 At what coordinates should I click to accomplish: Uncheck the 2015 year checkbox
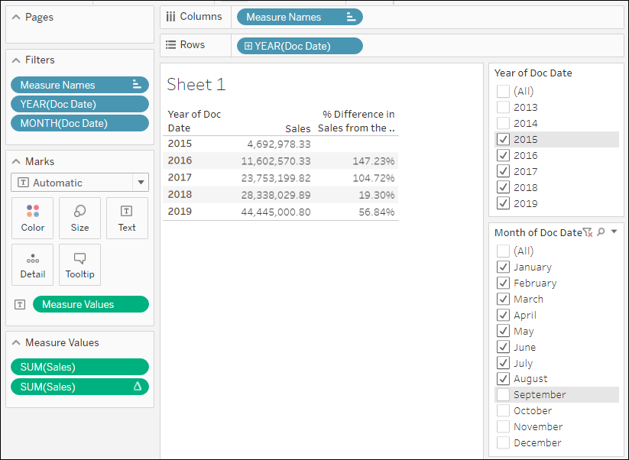point(503,140)
